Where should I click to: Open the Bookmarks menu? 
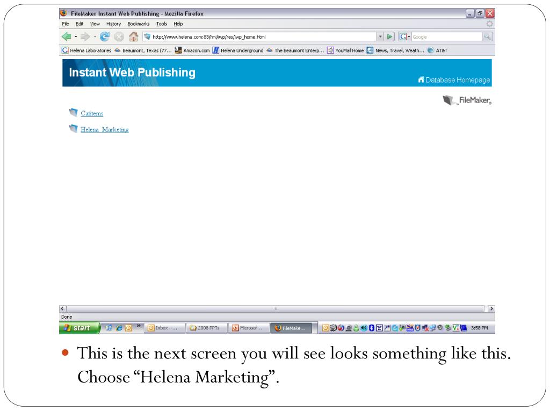(139, 24)
